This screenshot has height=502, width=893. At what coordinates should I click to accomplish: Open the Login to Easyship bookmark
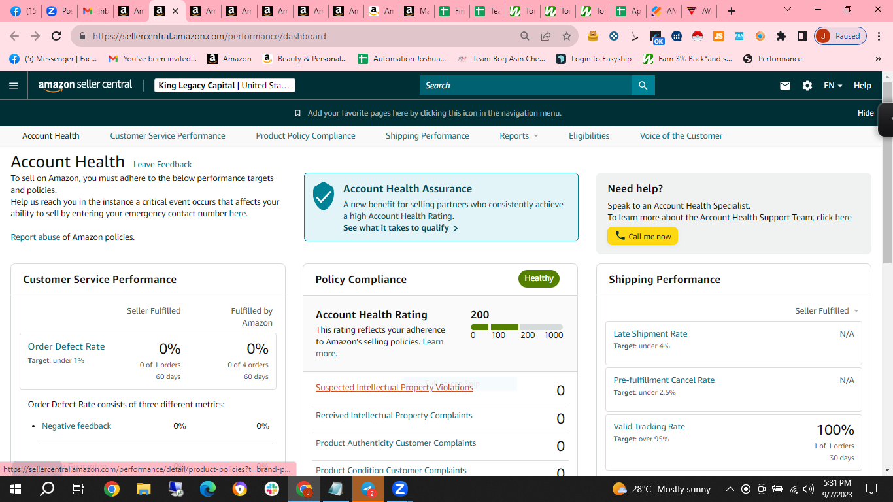pos(594,59)
